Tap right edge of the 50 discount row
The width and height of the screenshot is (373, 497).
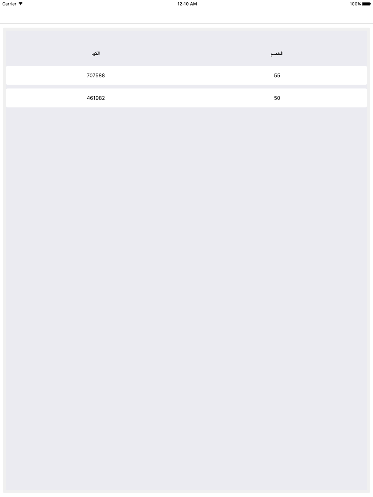358,98
